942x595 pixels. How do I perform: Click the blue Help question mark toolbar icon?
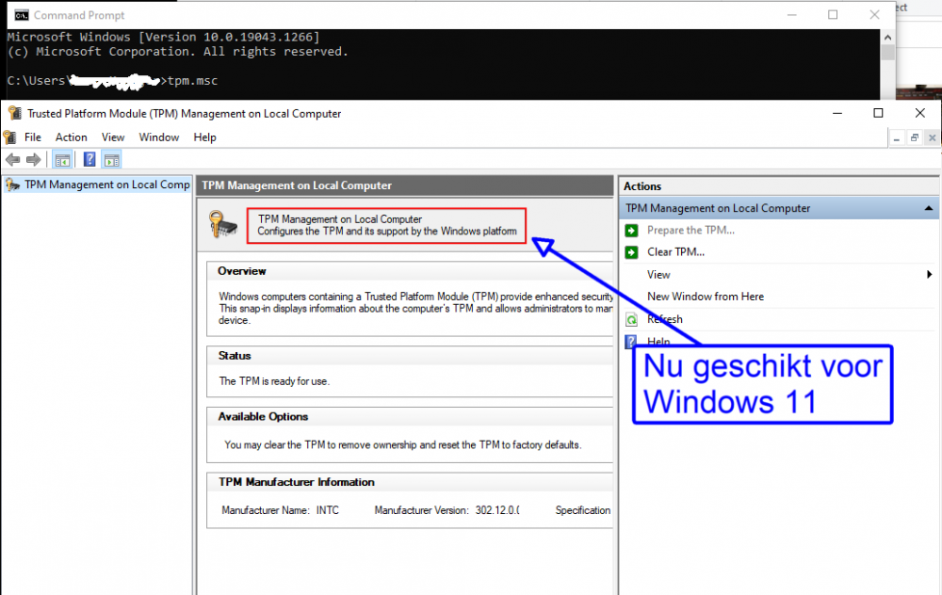tap(89, 160)
